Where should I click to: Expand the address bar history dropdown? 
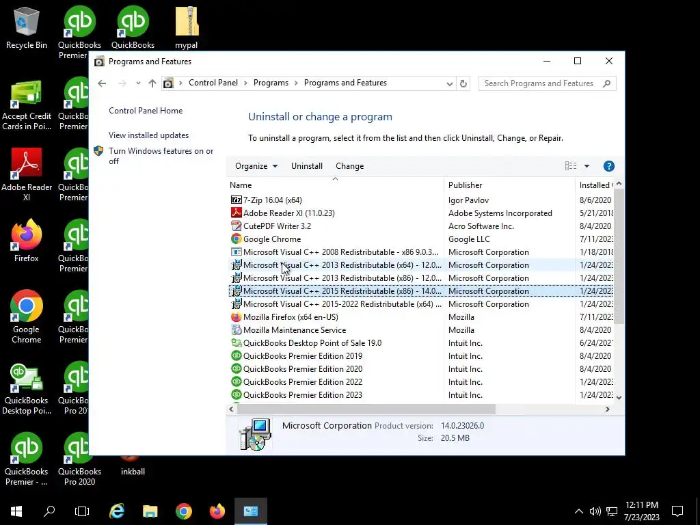click(x=450, y=83)
